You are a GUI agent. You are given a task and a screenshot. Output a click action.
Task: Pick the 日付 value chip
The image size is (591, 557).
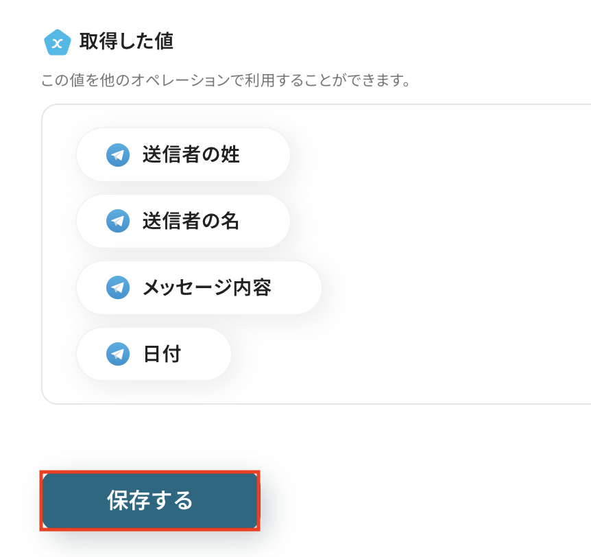[x=154, y=354]
